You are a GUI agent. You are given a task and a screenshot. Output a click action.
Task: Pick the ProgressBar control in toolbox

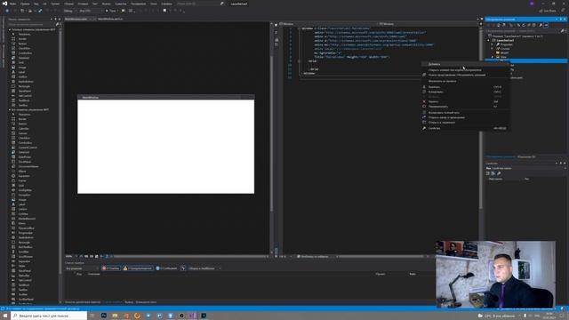tap(26, 233)
